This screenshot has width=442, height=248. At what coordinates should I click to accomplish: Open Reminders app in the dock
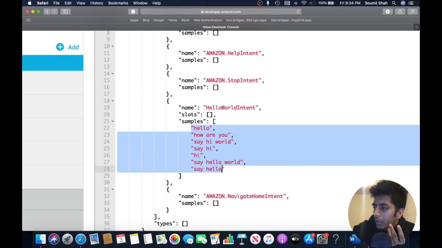[x=148, y=239]
